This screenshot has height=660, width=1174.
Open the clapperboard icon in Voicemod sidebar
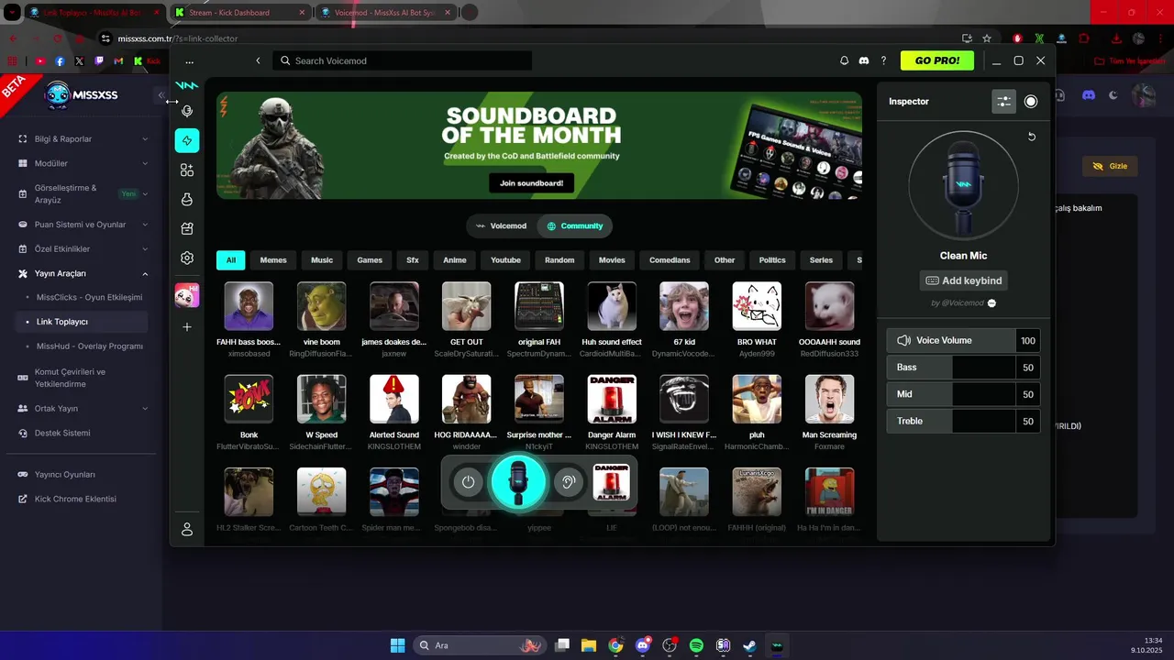coord(187,228)
